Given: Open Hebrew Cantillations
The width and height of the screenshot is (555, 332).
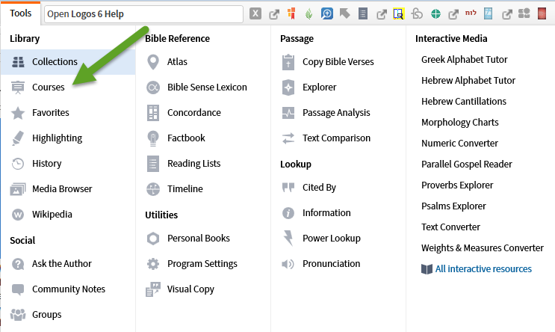Looking at the screenshot, I should coord(464,102).
